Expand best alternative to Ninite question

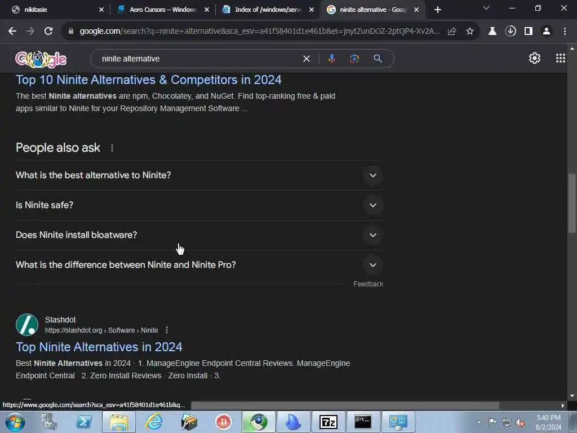(199, 175)
